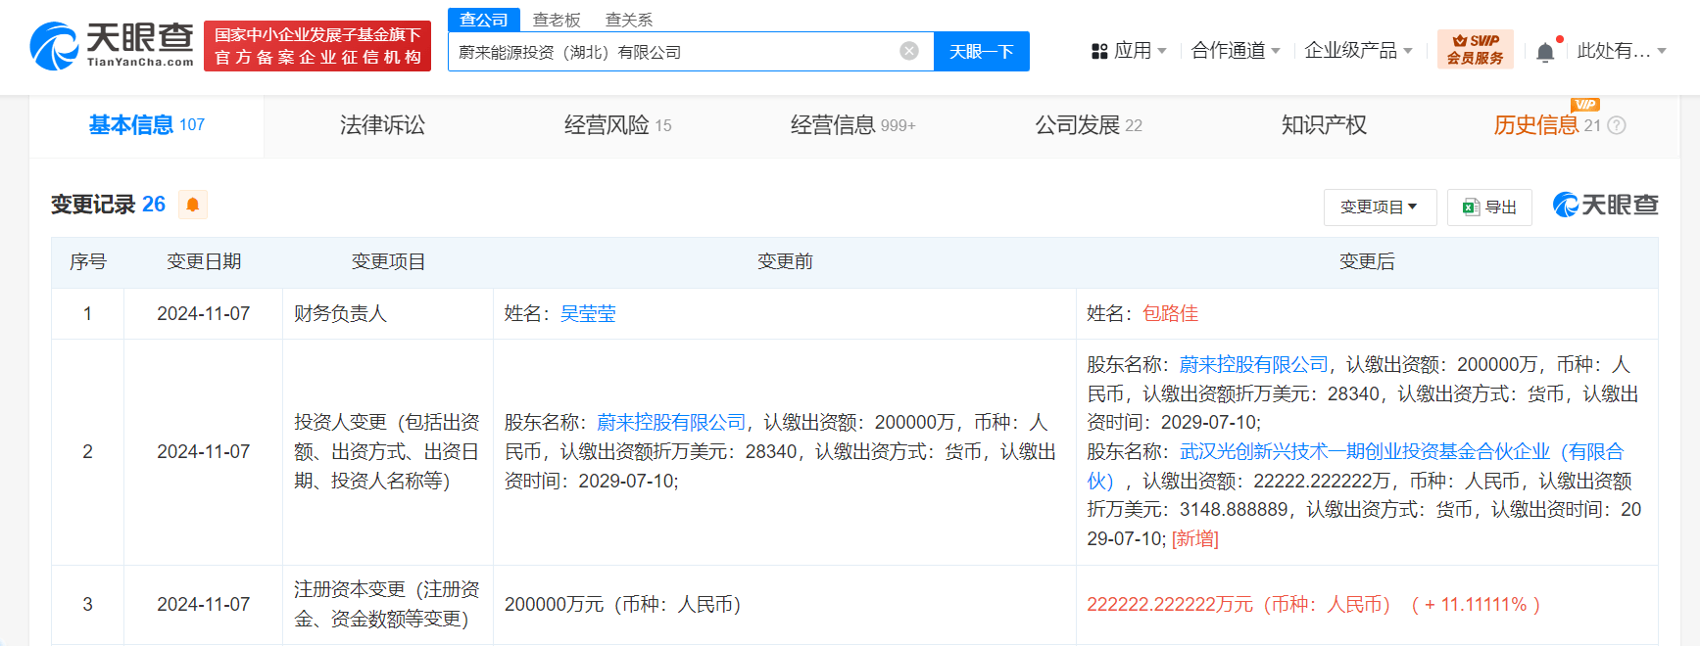The image size is (1700, 646).
Task: Click the help question mark beside 历史信息
Action: (x=1617, y=125)
